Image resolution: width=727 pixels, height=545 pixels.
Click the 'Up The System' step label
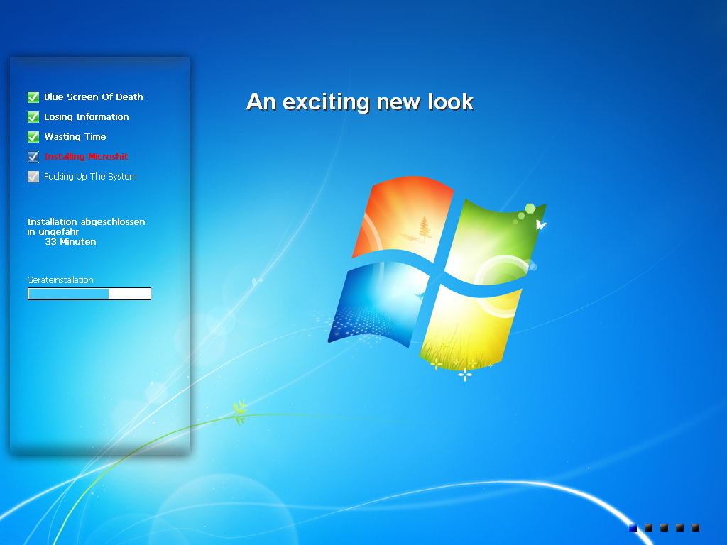(90, 177)
